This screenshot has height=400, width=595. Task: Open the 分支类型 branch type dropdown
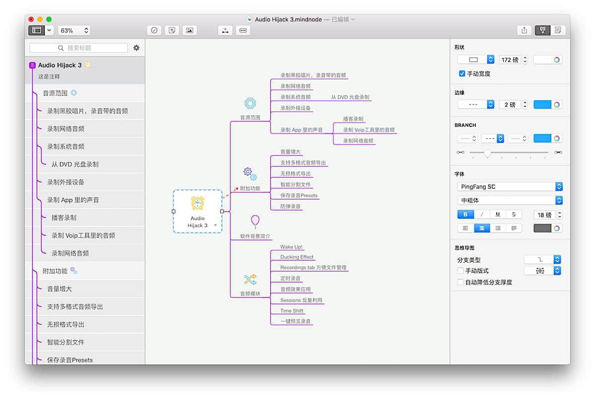(542, 260)
